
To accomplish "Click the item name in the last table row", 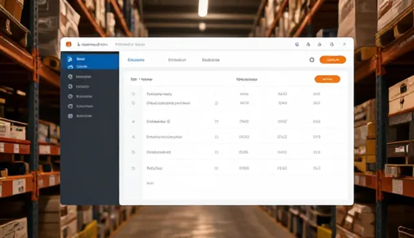I will 154,168.
